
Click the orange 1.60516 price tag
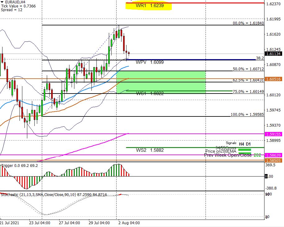tap(273, 79)
